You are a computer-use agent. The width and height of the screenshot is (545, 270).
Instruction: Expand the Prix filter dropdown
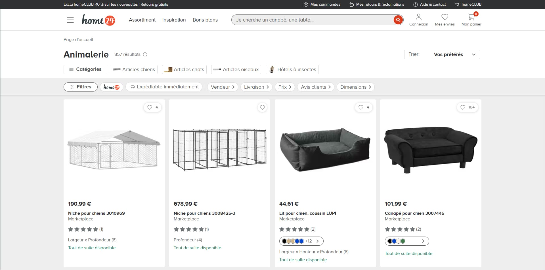pos(285,87)
